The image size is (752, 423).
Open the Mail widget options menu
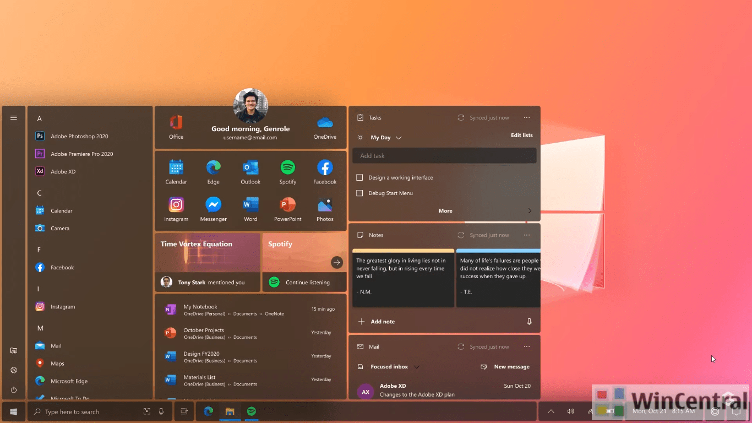(527, 347)
